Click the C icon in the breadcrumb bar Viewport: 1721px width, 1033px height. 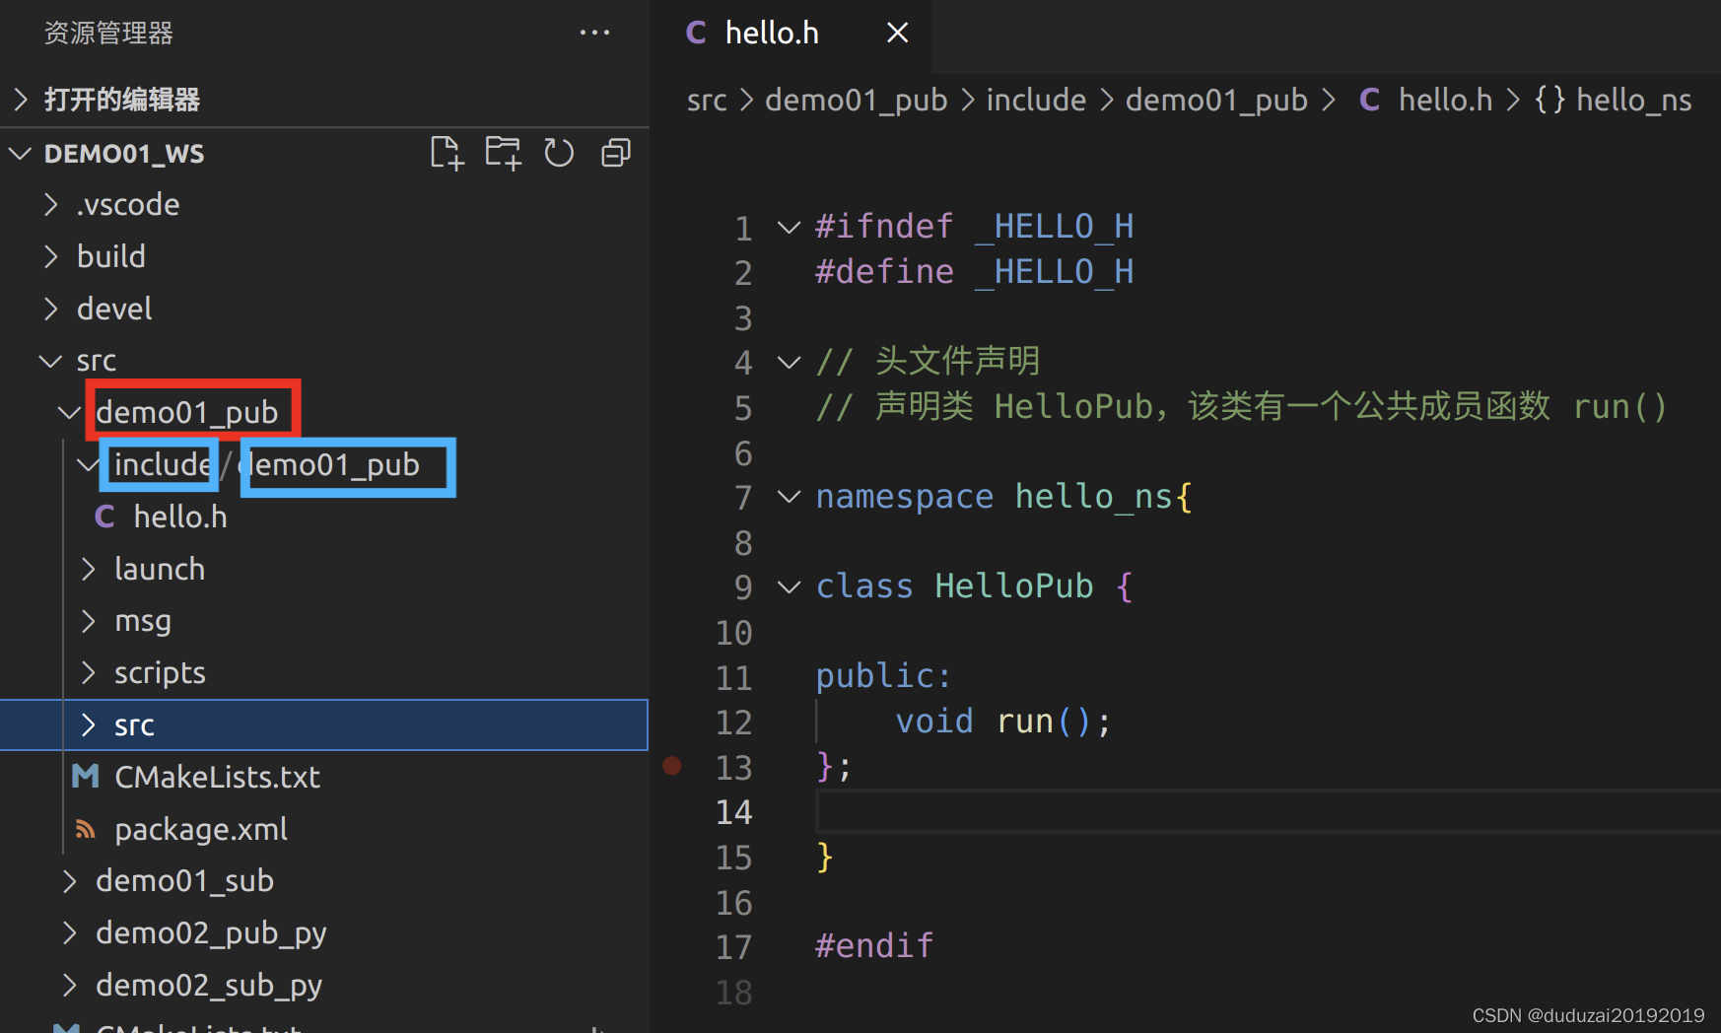1369,100
